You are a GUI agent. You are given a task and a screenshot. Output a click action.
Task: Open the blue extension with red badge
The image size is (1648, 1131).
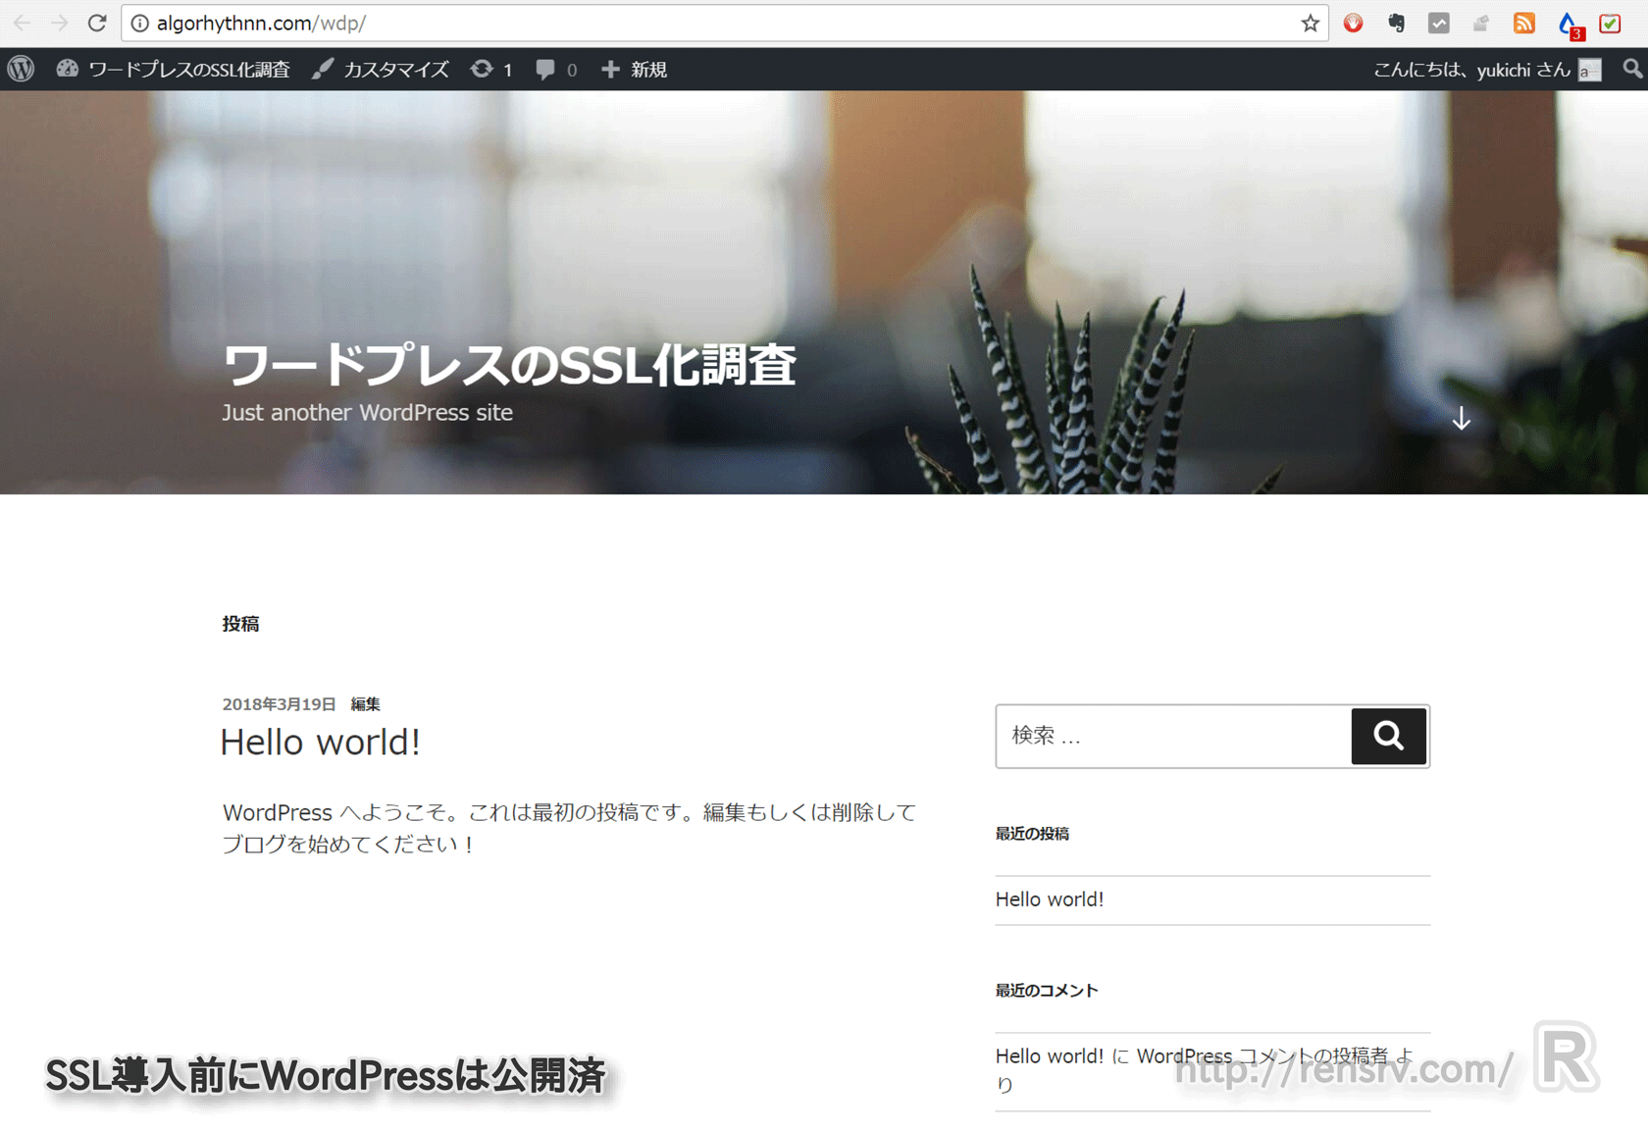[1570, 26]
